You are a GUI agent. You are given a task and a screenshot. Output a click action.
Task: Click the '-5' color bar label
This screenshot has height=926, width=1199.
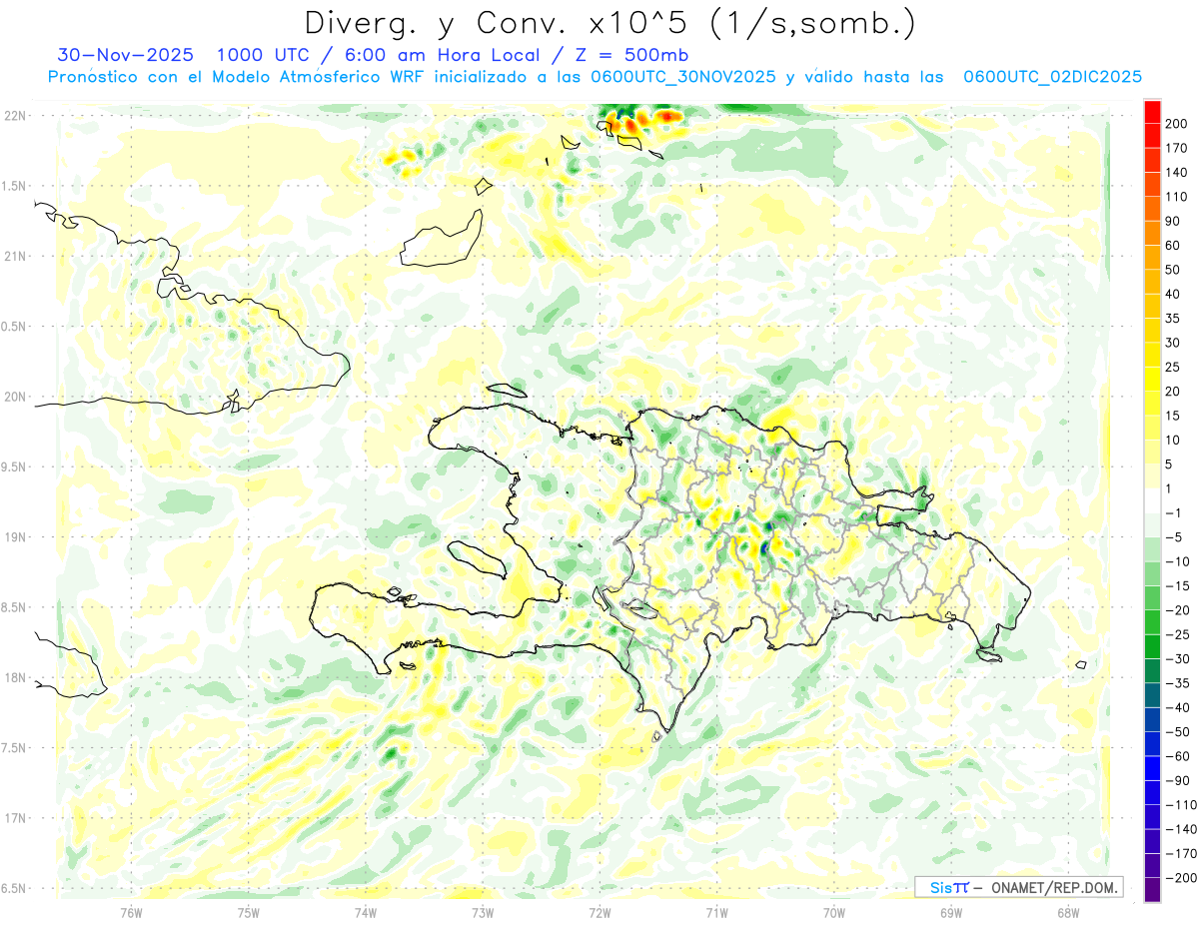click(x=1175, y=537)
